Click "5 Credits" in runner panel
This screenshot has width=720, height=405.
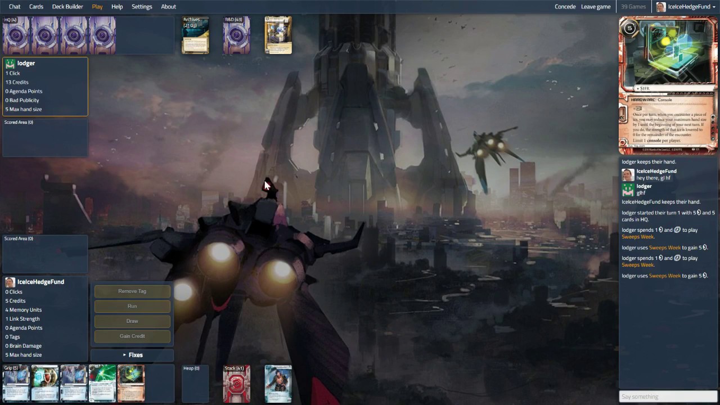(15, 301)
